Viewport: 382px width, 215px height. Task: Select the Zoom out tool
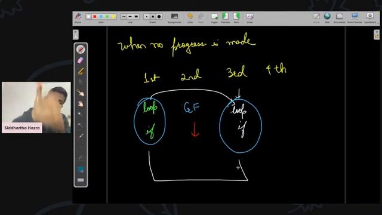point(81,125)
